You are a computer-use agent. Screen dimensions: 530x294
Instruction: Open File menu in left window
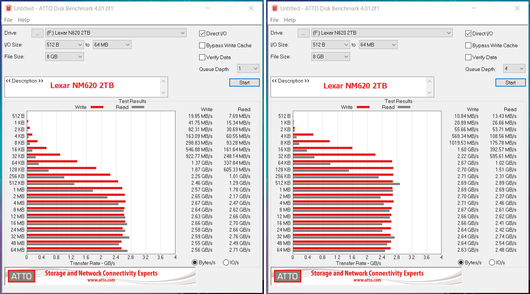click(8, 20)
